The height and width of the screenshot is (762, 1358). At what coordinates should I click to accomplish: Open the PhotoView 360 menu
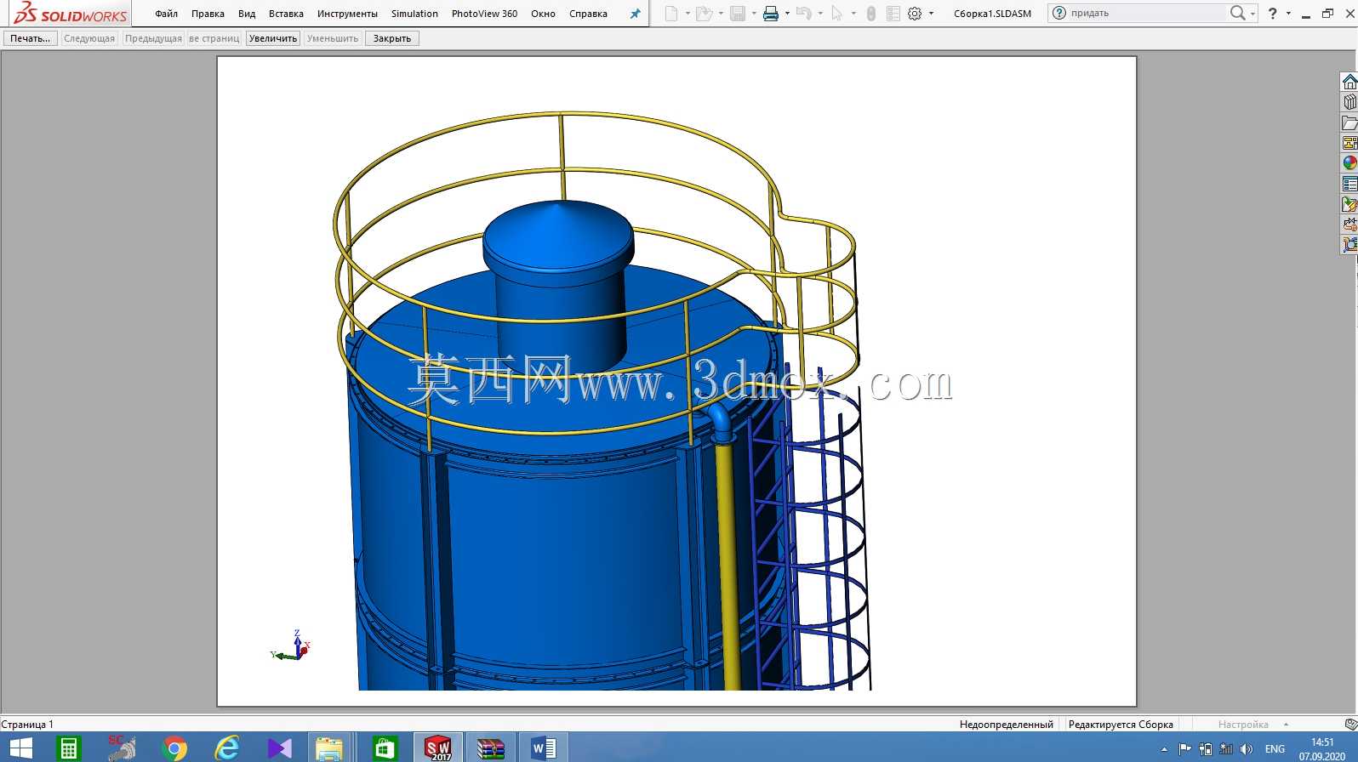point(484,14)
